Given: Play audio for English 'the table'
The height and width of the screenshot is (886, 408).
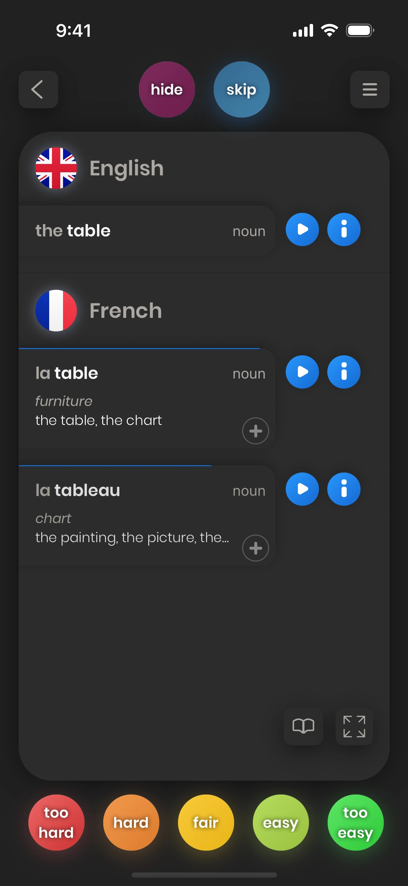Looking at the screenshot, I should click(302, 229).
